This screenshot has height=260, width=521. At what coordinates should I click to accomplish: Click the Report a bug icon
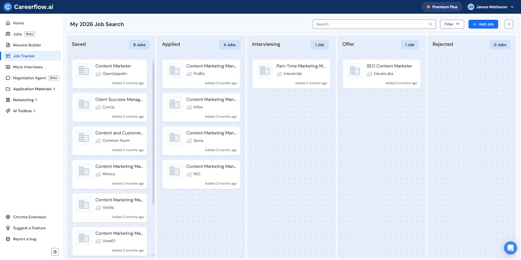[x=8, y=239]
